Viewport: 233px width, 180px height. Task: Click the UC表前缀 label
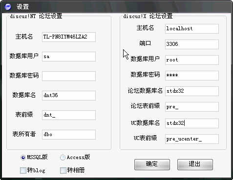(146, 138)
